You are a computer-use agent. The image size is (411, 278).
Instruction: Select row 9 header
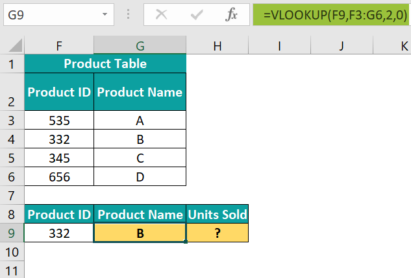point(12,233)
